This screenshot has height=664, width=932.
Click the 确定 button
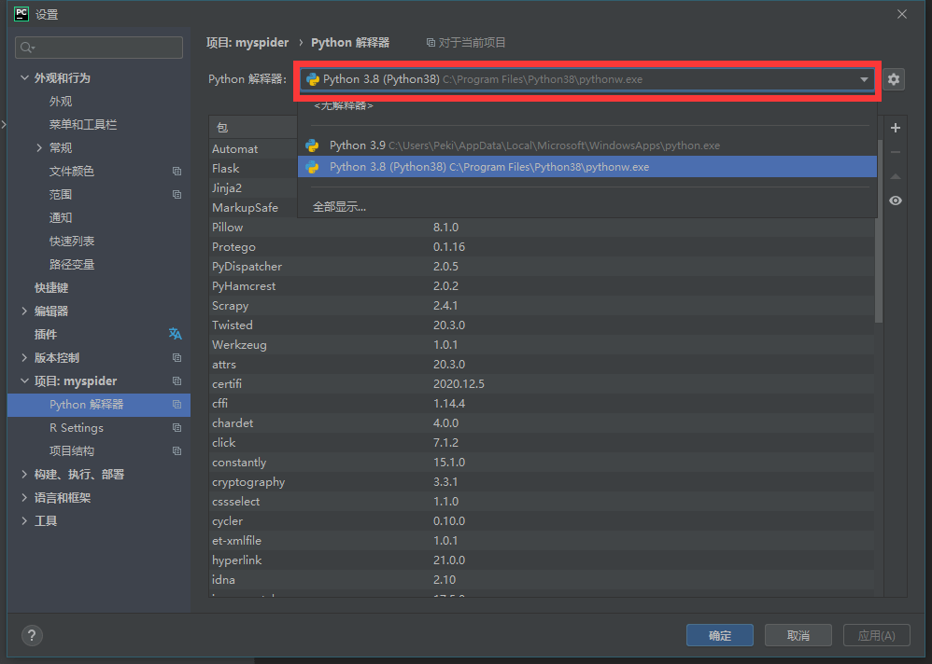click(x=720, y=635)
